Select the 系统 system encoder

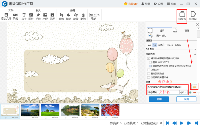(160, 45)
